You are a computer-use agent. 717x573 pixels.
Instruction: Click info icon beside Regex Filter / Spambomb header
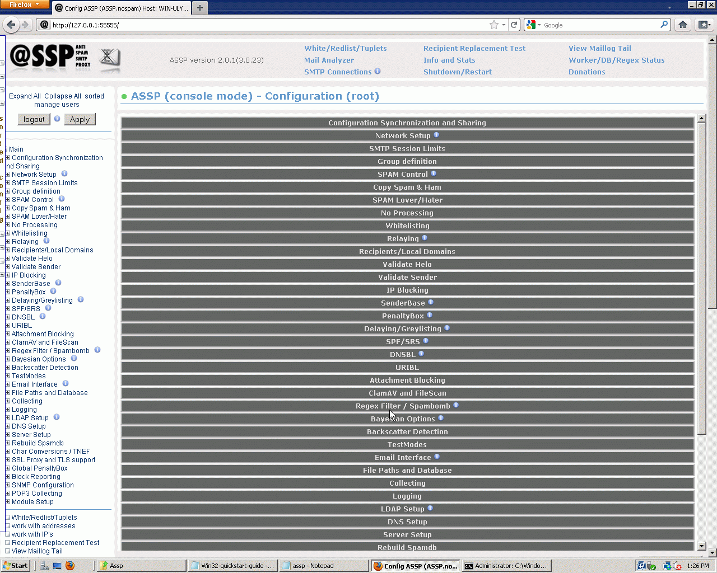click(x=456, y=405)
